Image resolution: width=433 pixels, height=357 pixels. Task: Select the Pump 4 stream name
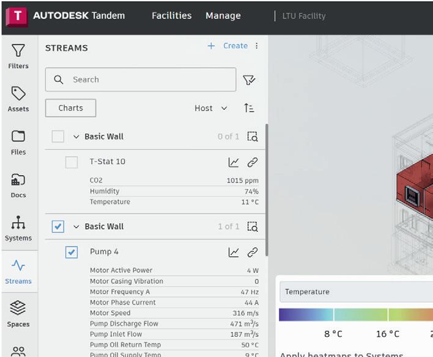(104, 251)
